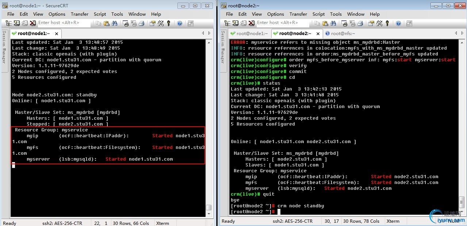
Task: Open Transfer menu in node1 SecureCRT window
Action: [x=80, y=14]
